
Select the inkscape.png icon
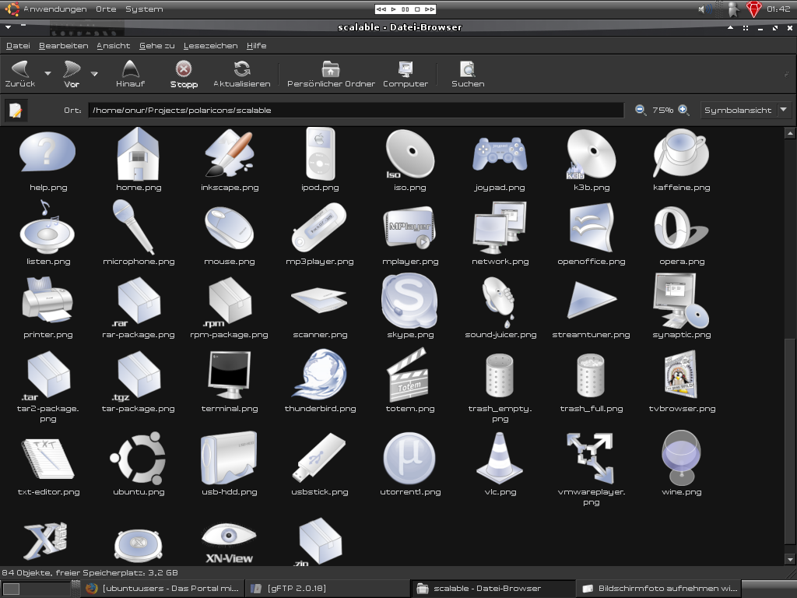click(x=230, y=153)
